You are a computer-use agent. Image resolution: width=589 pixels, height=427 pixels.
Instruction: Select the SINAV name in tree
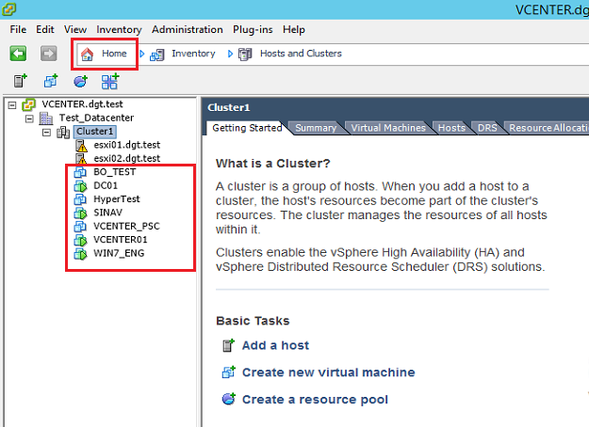tap(107, 213)
